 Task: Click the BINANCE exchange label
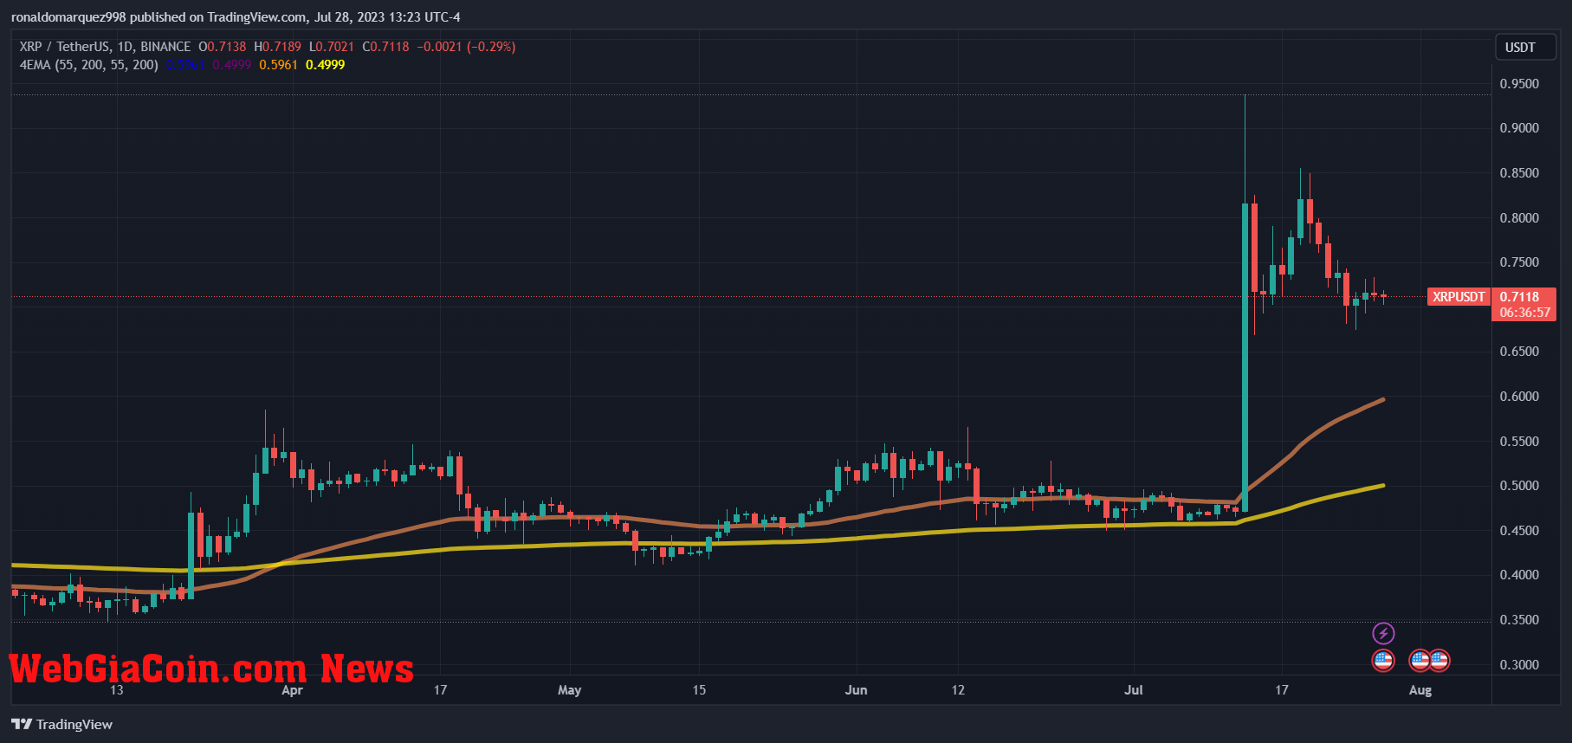click(165, 47)
